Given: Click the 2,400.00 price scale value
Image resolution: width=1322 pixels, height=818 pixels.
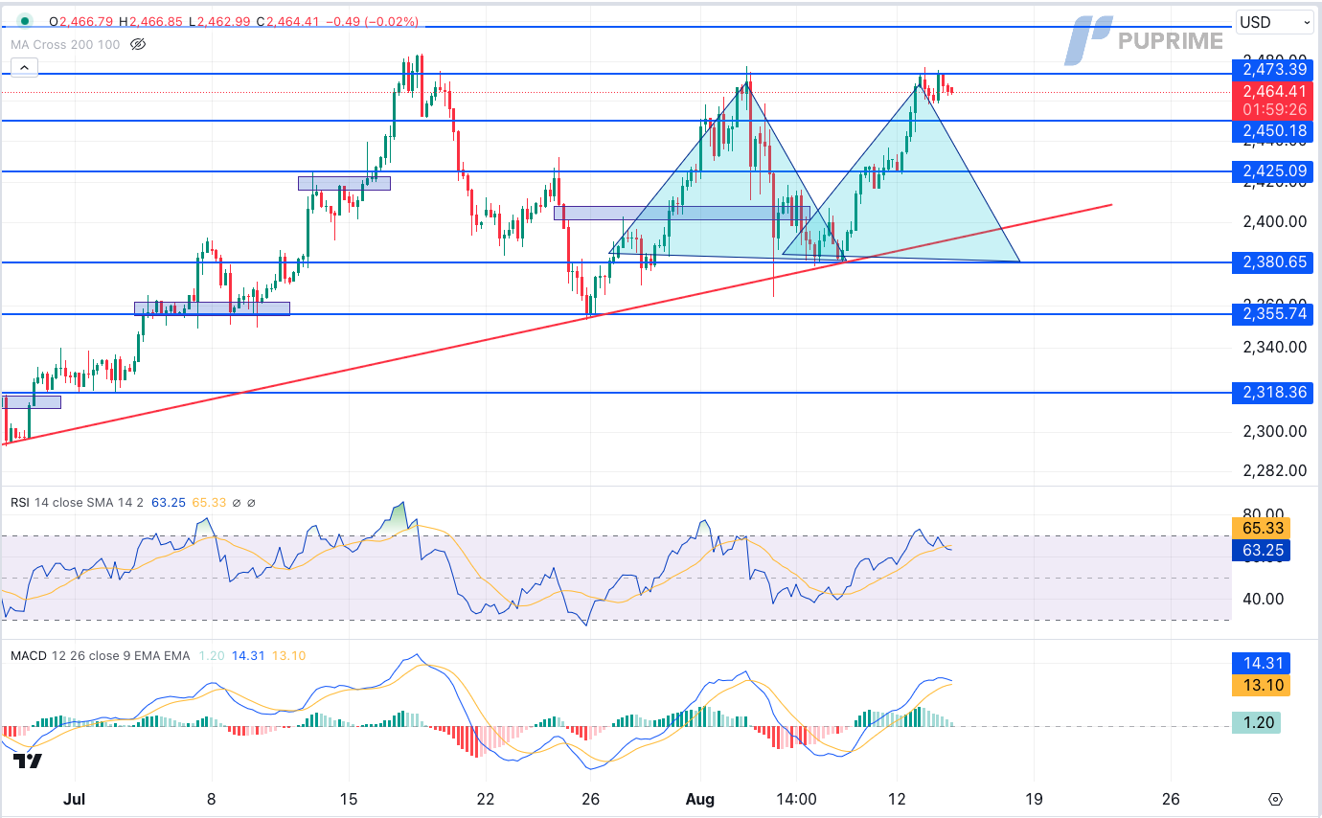Looking at the screenshot, I should pos(1275,221).
